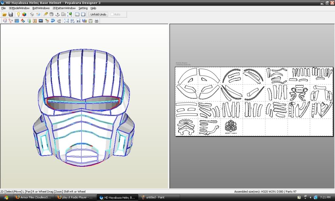Switch to single-pane window layout icon
The image size is (335, 201).
coord(83,14)
